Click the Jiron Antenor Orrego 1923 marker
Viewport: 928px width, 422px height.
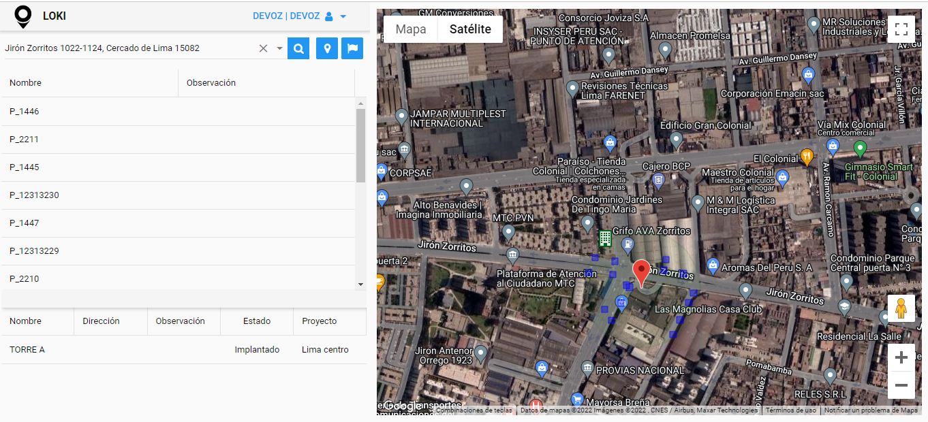pos(481,353)
